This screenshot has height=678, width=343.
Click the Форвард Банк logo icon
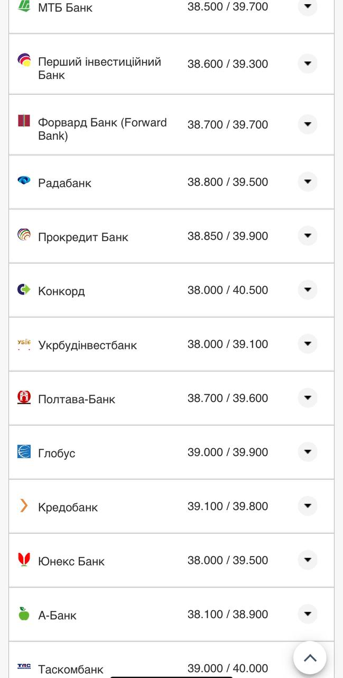pos(24,121)
